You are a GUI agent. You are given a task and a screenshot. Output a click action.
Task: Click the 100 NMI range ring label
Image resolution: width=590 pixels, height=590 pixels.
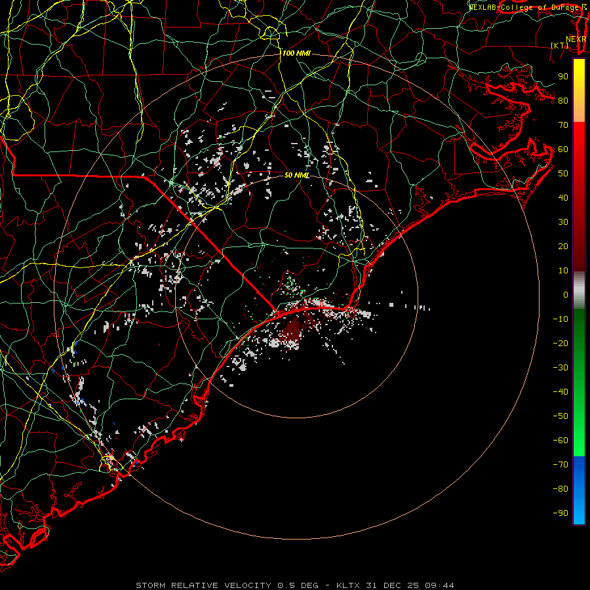point(296,54)
